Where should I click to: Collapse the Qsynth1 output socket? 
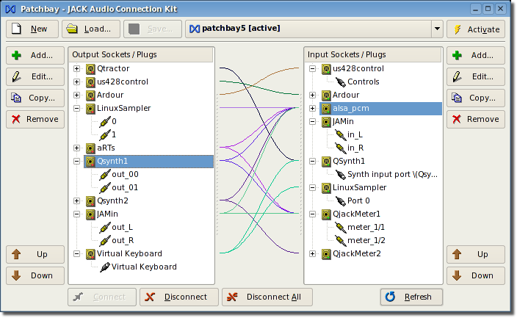pos(76,162)
